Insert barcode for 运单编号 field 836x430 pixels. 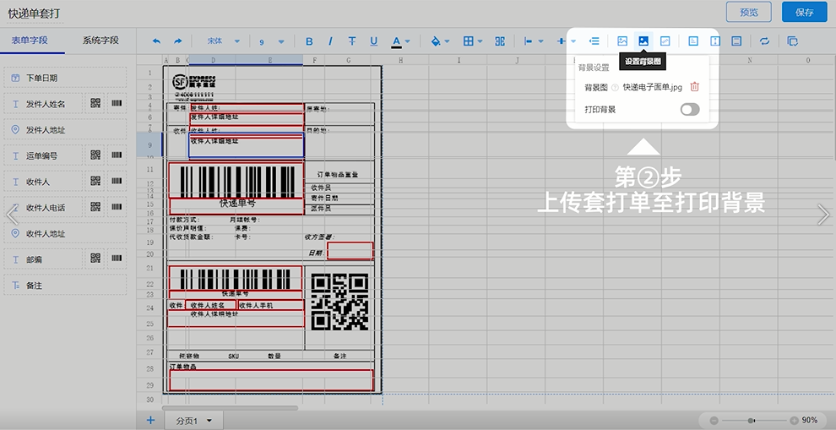[x=116, y=155]
